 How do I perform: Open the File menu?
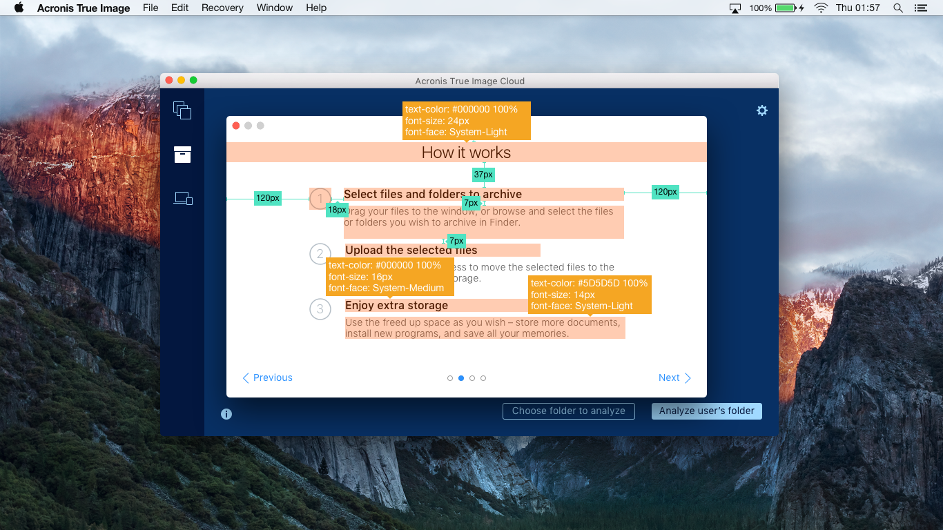(x=150, y=8)
